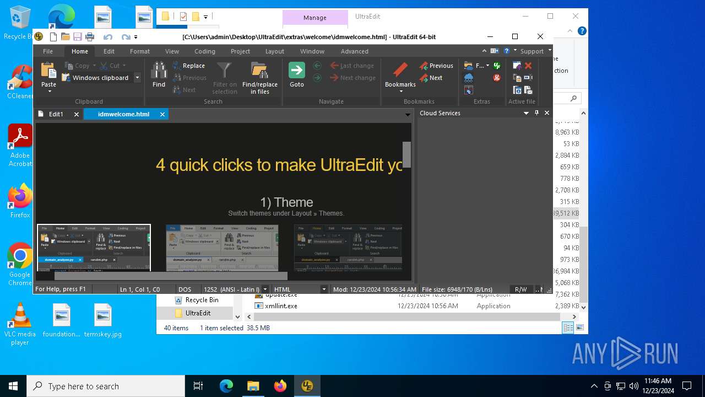Click the email active file icon
Viewport: 705px width, 397px height.
(x=528, y=90)
